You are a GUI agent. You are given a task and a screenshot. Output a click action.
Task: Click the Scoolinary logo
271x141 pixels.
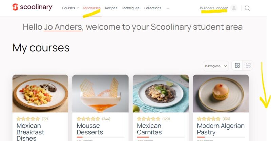(x=32, y=7)
